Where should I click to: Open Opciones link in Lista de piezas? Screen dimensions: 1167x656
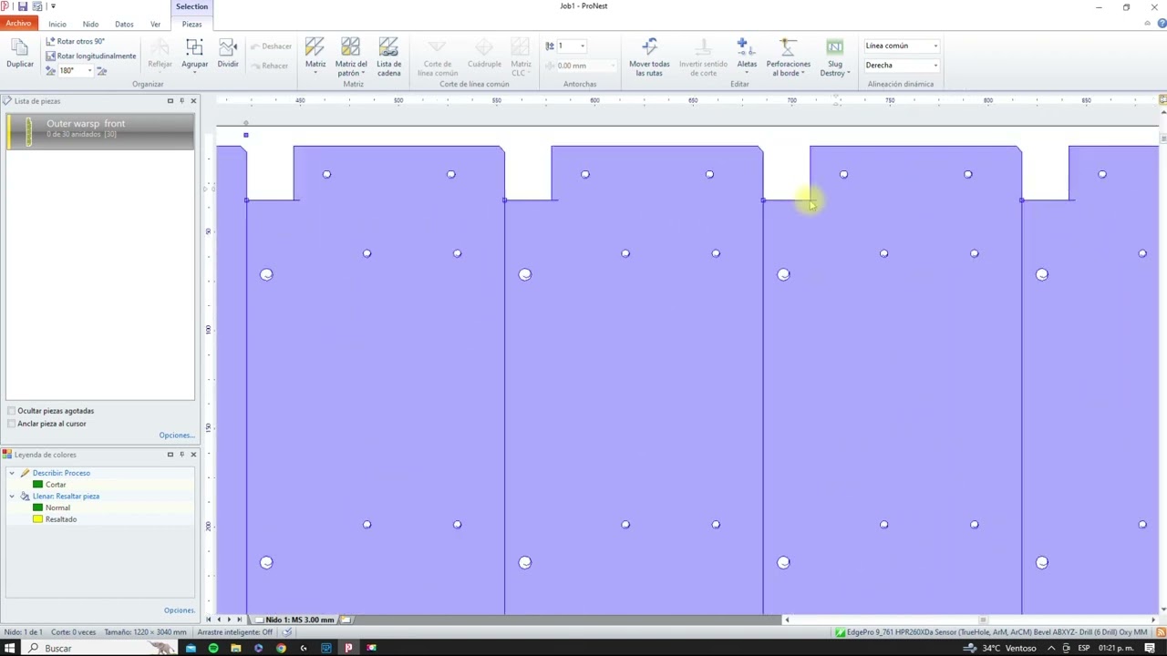pos(177,436)
